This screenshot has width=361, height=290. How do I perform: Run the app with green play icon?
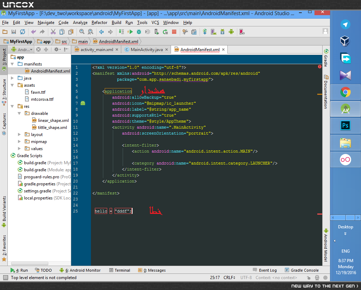(130, 32)
